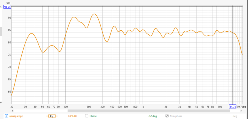Image resolution: width=248 pixels, height=119 pixels.
Task: Click the -12 deg phase readout
Action: [153, 116]
